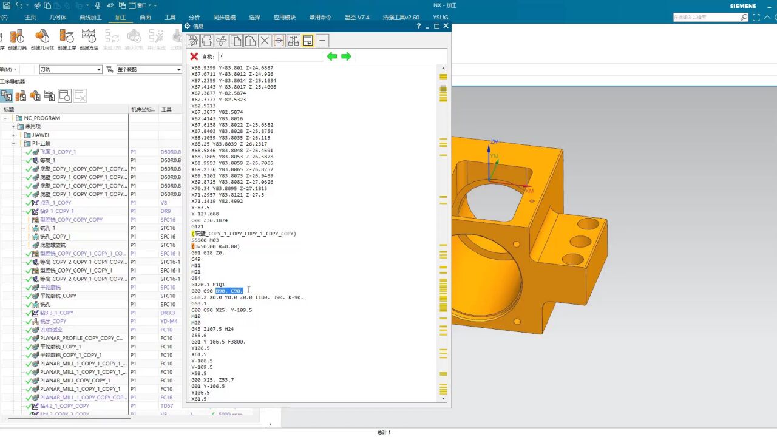Toggle the crosshair icon in the information toolbar
This screenshot has width=777, height=437.
pos(279,41)
